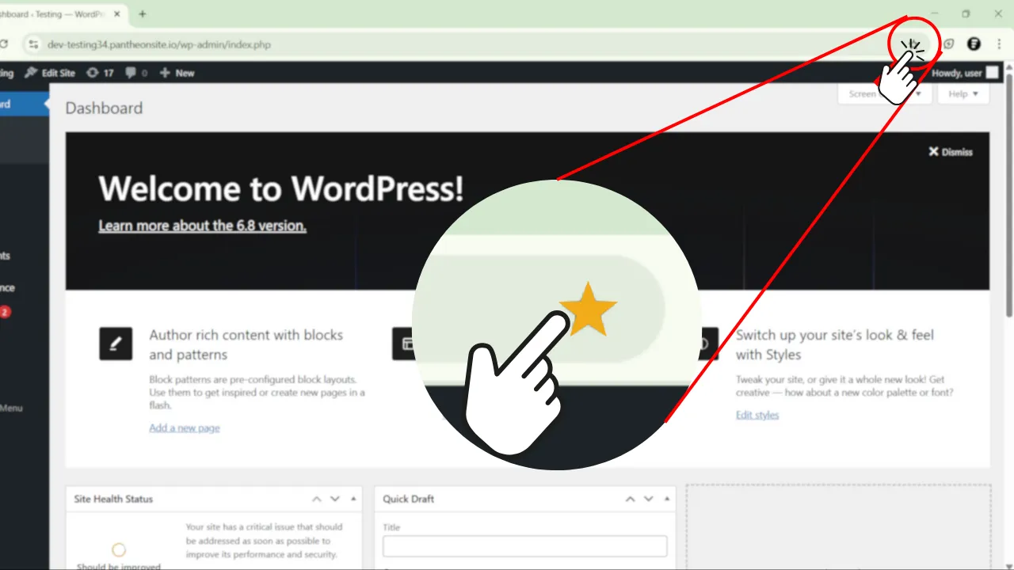Select the Dashboard ‹ Testing browser tab

[x=52, y=14]
